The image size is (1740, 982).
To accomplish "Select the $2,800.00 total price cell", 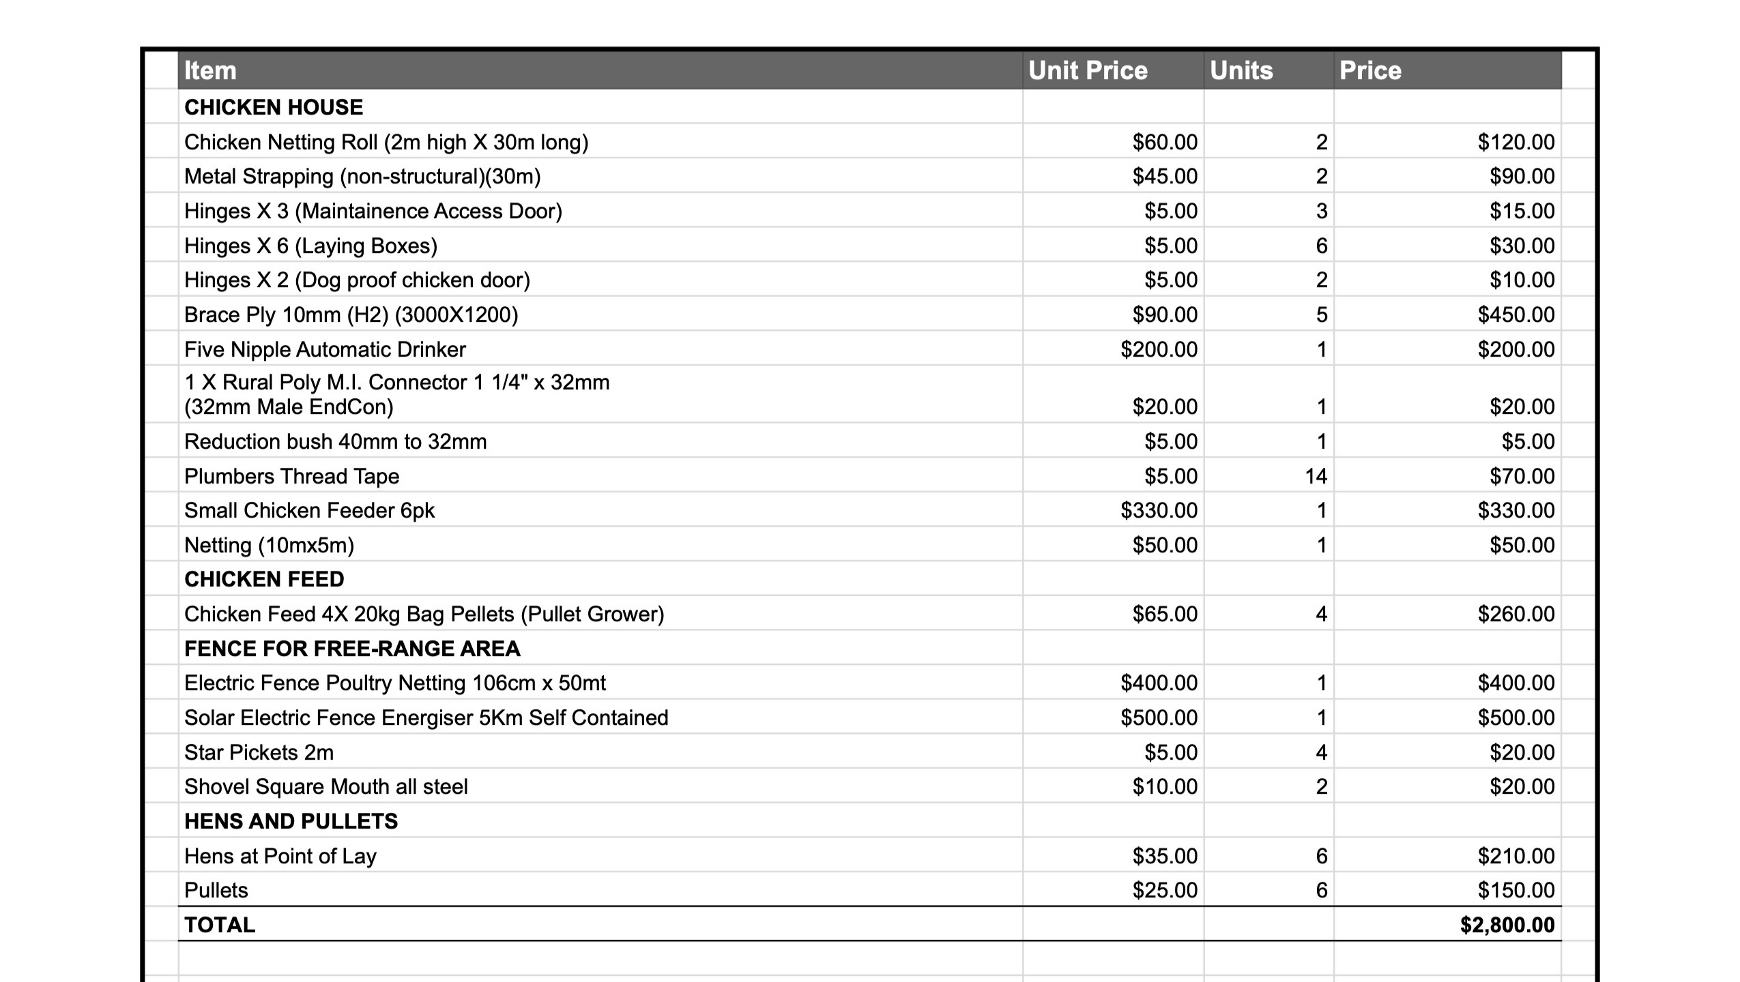I will point(1507,925).
